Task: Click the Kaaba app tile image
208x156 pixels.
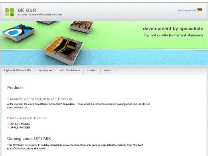Action: pos(63,50)
